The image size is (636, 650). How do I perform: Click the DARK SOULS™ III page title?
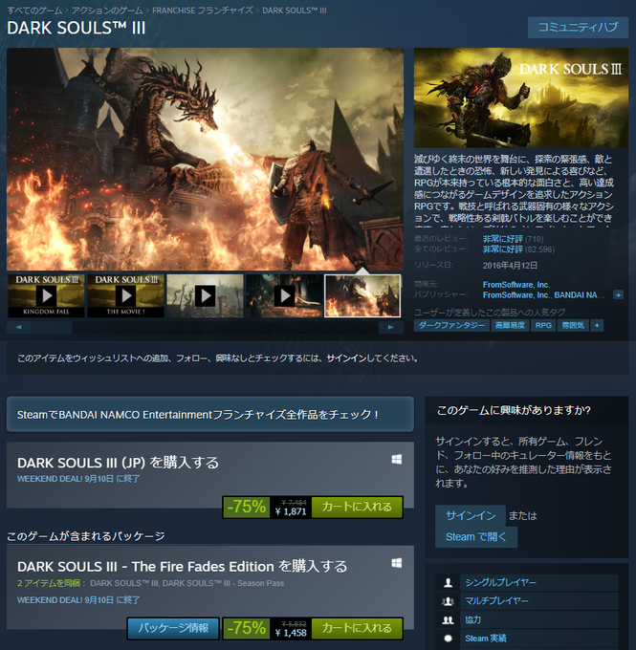[77, 28]
